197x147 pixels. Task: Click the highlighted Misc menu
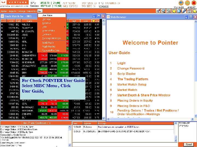click(x=40, y=11)
